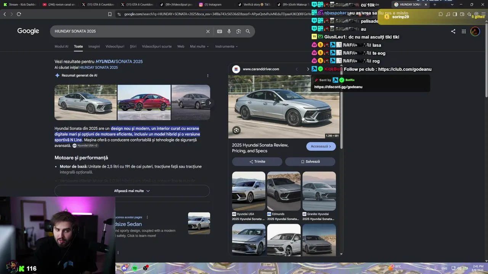Image resolution: width=488 pixels, height=274 pixels.
Task: Expand the AI summary with 'Afișează mai multe'
Action: pyautogui.click(x=132, y=191)
